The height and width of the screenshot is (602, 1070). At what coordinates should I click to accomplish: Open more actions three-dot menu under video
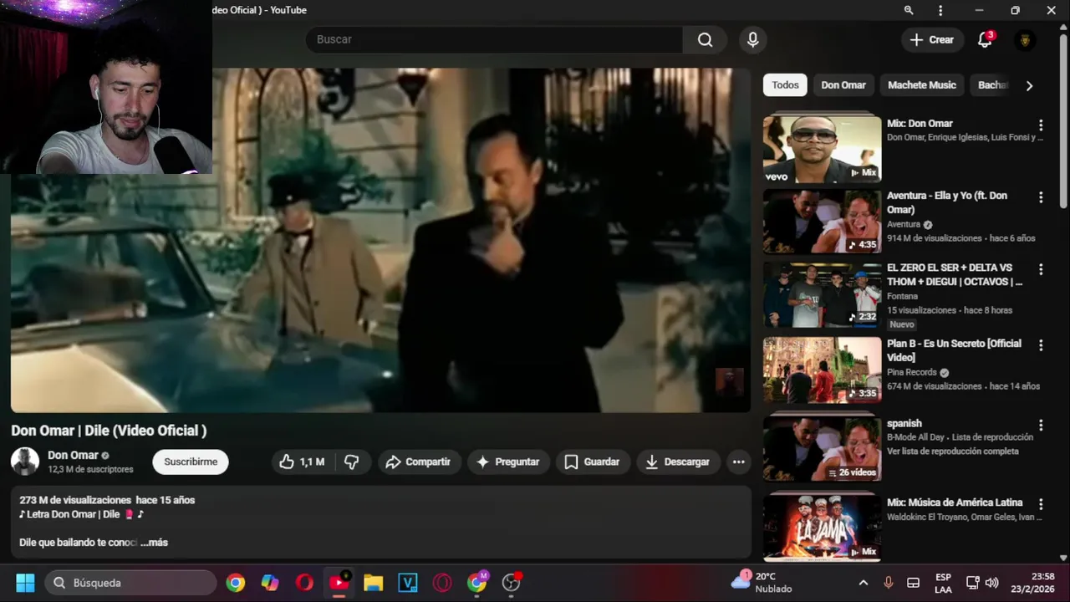coord(738,462)
